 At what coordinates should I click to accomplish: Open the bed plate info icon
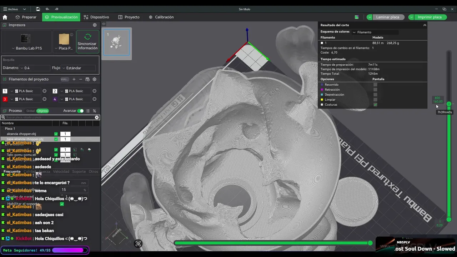(x=71, y=35)
